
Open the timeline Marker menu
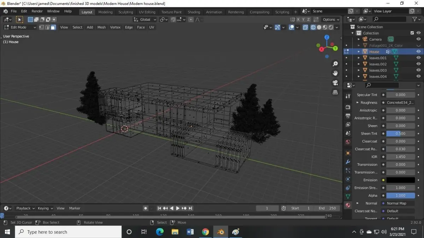75,208
